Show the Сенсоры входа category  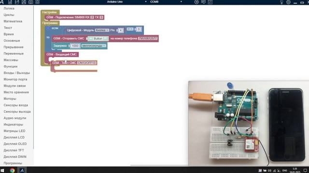click(x=16, y=105)
